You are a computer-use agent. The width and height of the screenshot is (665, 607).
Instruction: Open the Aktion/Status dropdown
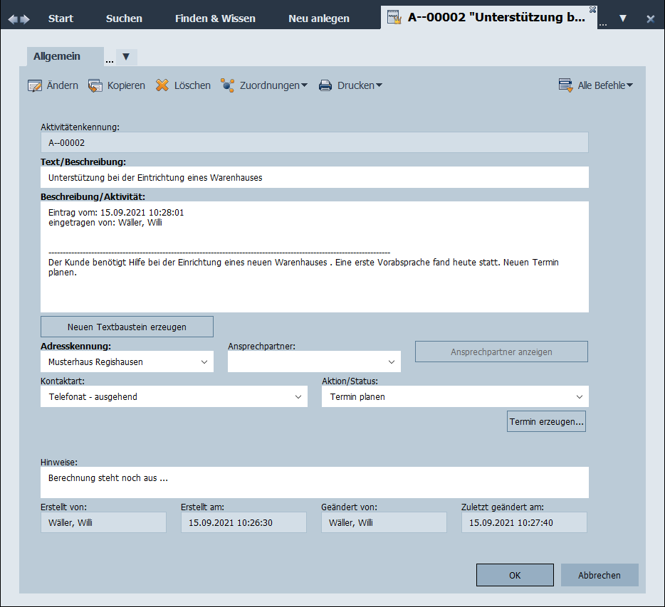tap(579, 397)
